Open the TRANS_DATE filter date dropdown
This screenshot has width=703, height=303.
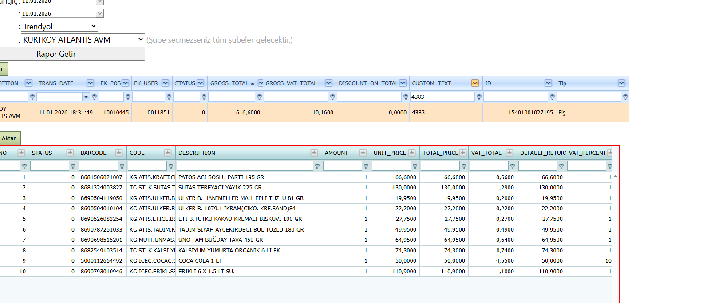coord(86,97)
